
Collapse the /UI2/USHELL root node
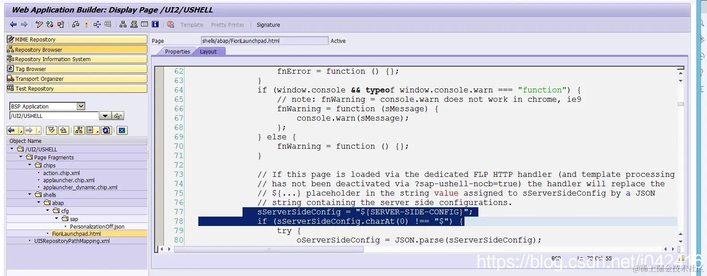tap(12, 149)
